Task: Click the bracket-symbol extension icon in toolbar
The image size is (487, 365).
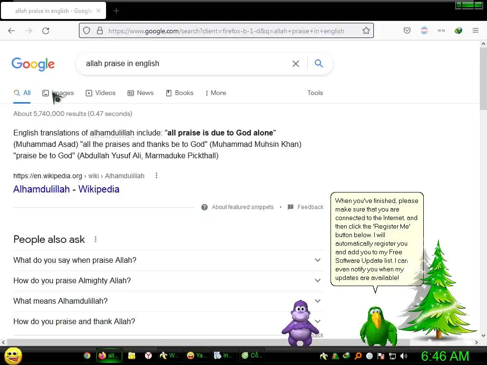Action: coord(441,30)
